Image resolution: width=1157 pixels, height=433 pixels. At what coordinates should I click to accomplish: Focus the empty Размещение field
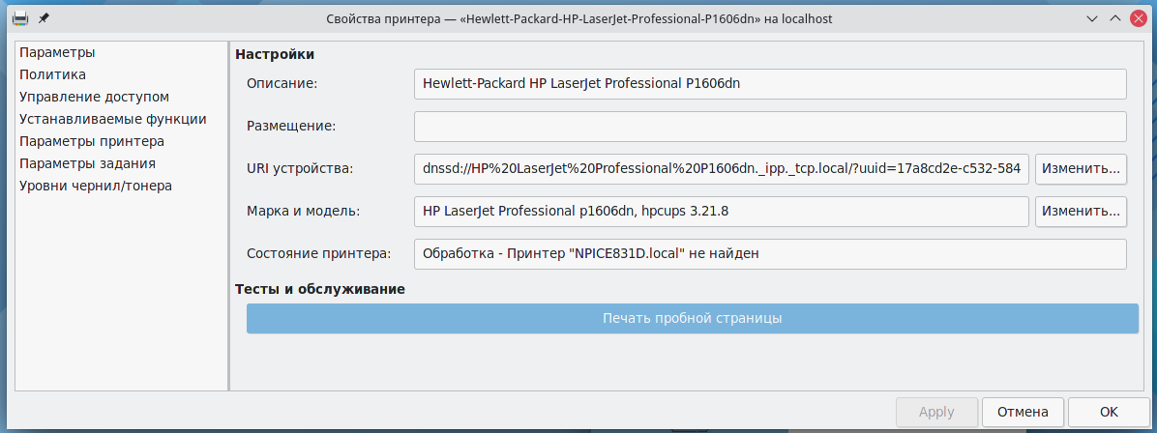click(770, 127)
